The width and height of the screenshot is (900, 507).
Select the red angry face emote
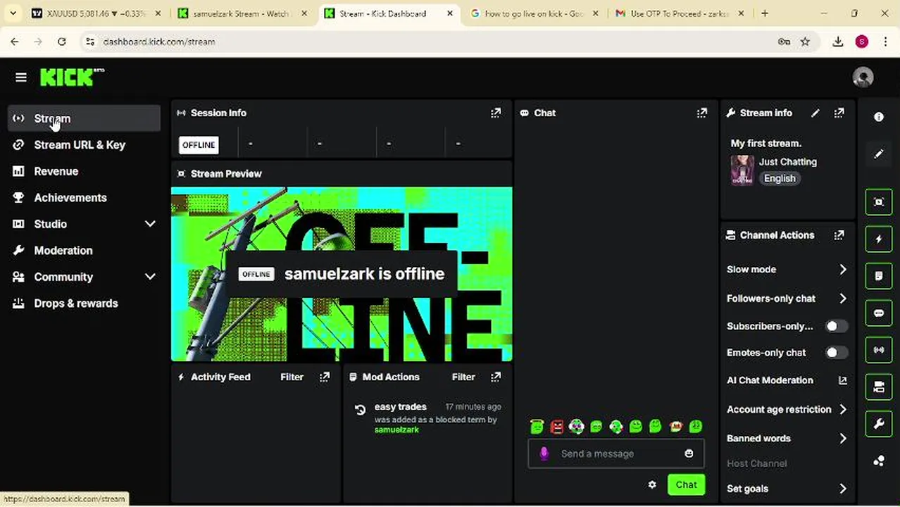[557, 426]
